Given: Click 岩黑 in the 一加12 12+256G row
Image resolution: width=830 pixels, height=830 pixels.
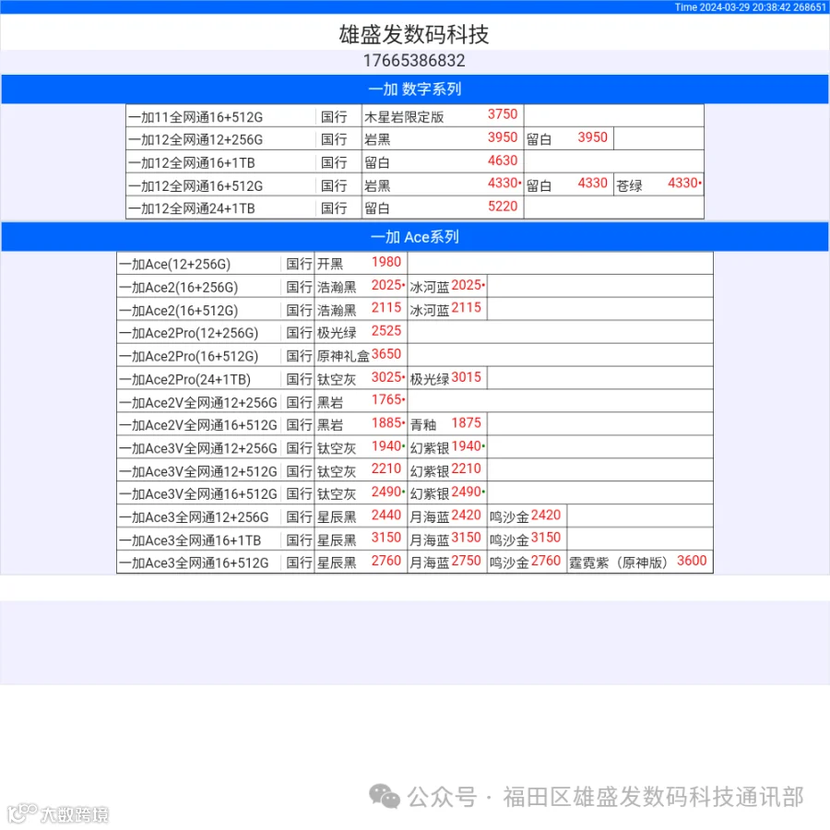Looking at the screenshot, I should tap(377, 140).
